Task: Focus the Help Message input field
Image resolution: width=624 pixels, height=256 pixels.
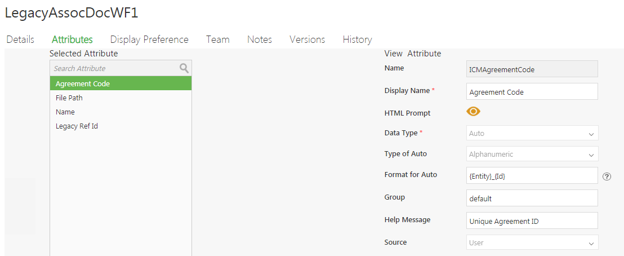Action: pyautogui.click(x=532, y=220)
